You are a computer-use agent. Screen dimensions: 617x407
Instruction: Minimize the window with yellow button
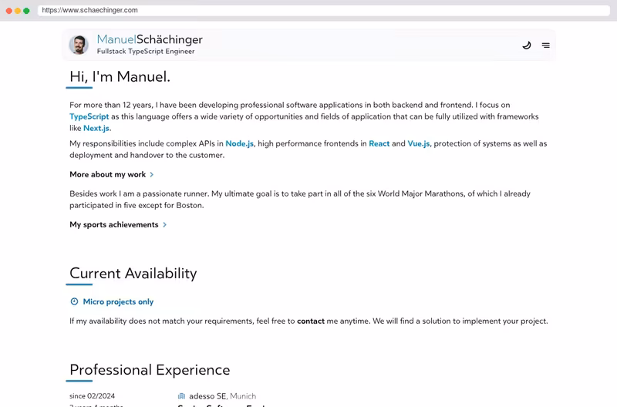18,11
